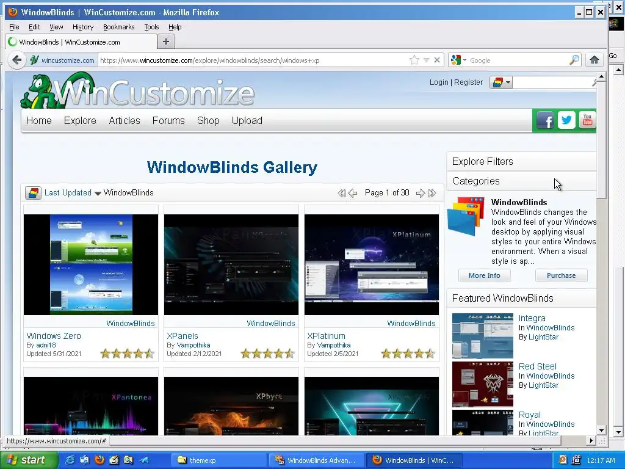Open the View menu
Image resolution: width=625 pixels, height=469 pixels.
(x=56, y=27)
